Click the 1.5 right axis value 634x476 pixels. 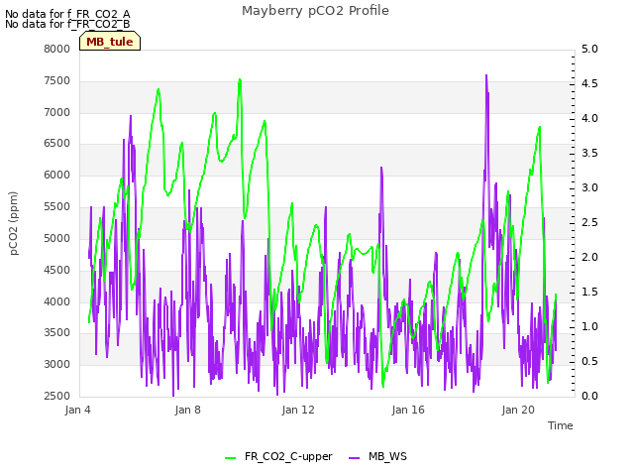589,292
